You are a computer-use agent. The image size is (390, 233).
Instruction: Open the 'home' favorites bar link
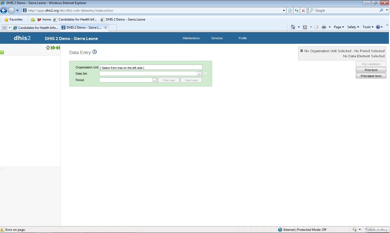[44, 19]
